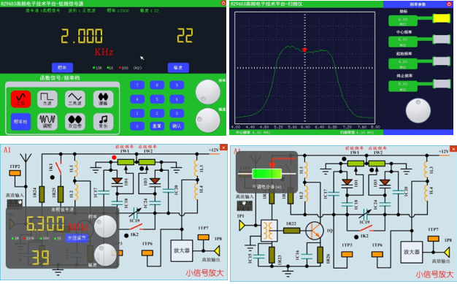Click the 放大器 amplifier block in left circuit
Viewport: 457px width, 284px height.
pyautogui.click(x=182, y=250)
